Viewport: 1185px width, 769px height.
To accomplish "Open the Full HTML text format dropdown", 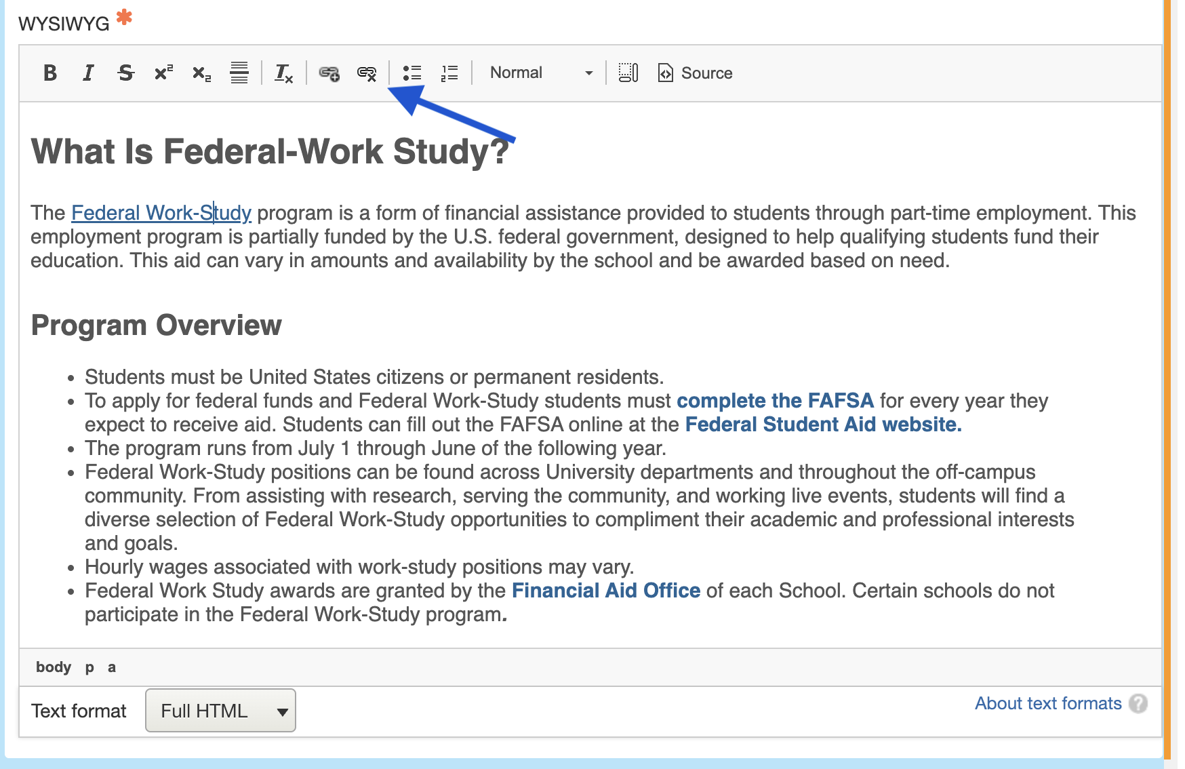I will point(220,711).
